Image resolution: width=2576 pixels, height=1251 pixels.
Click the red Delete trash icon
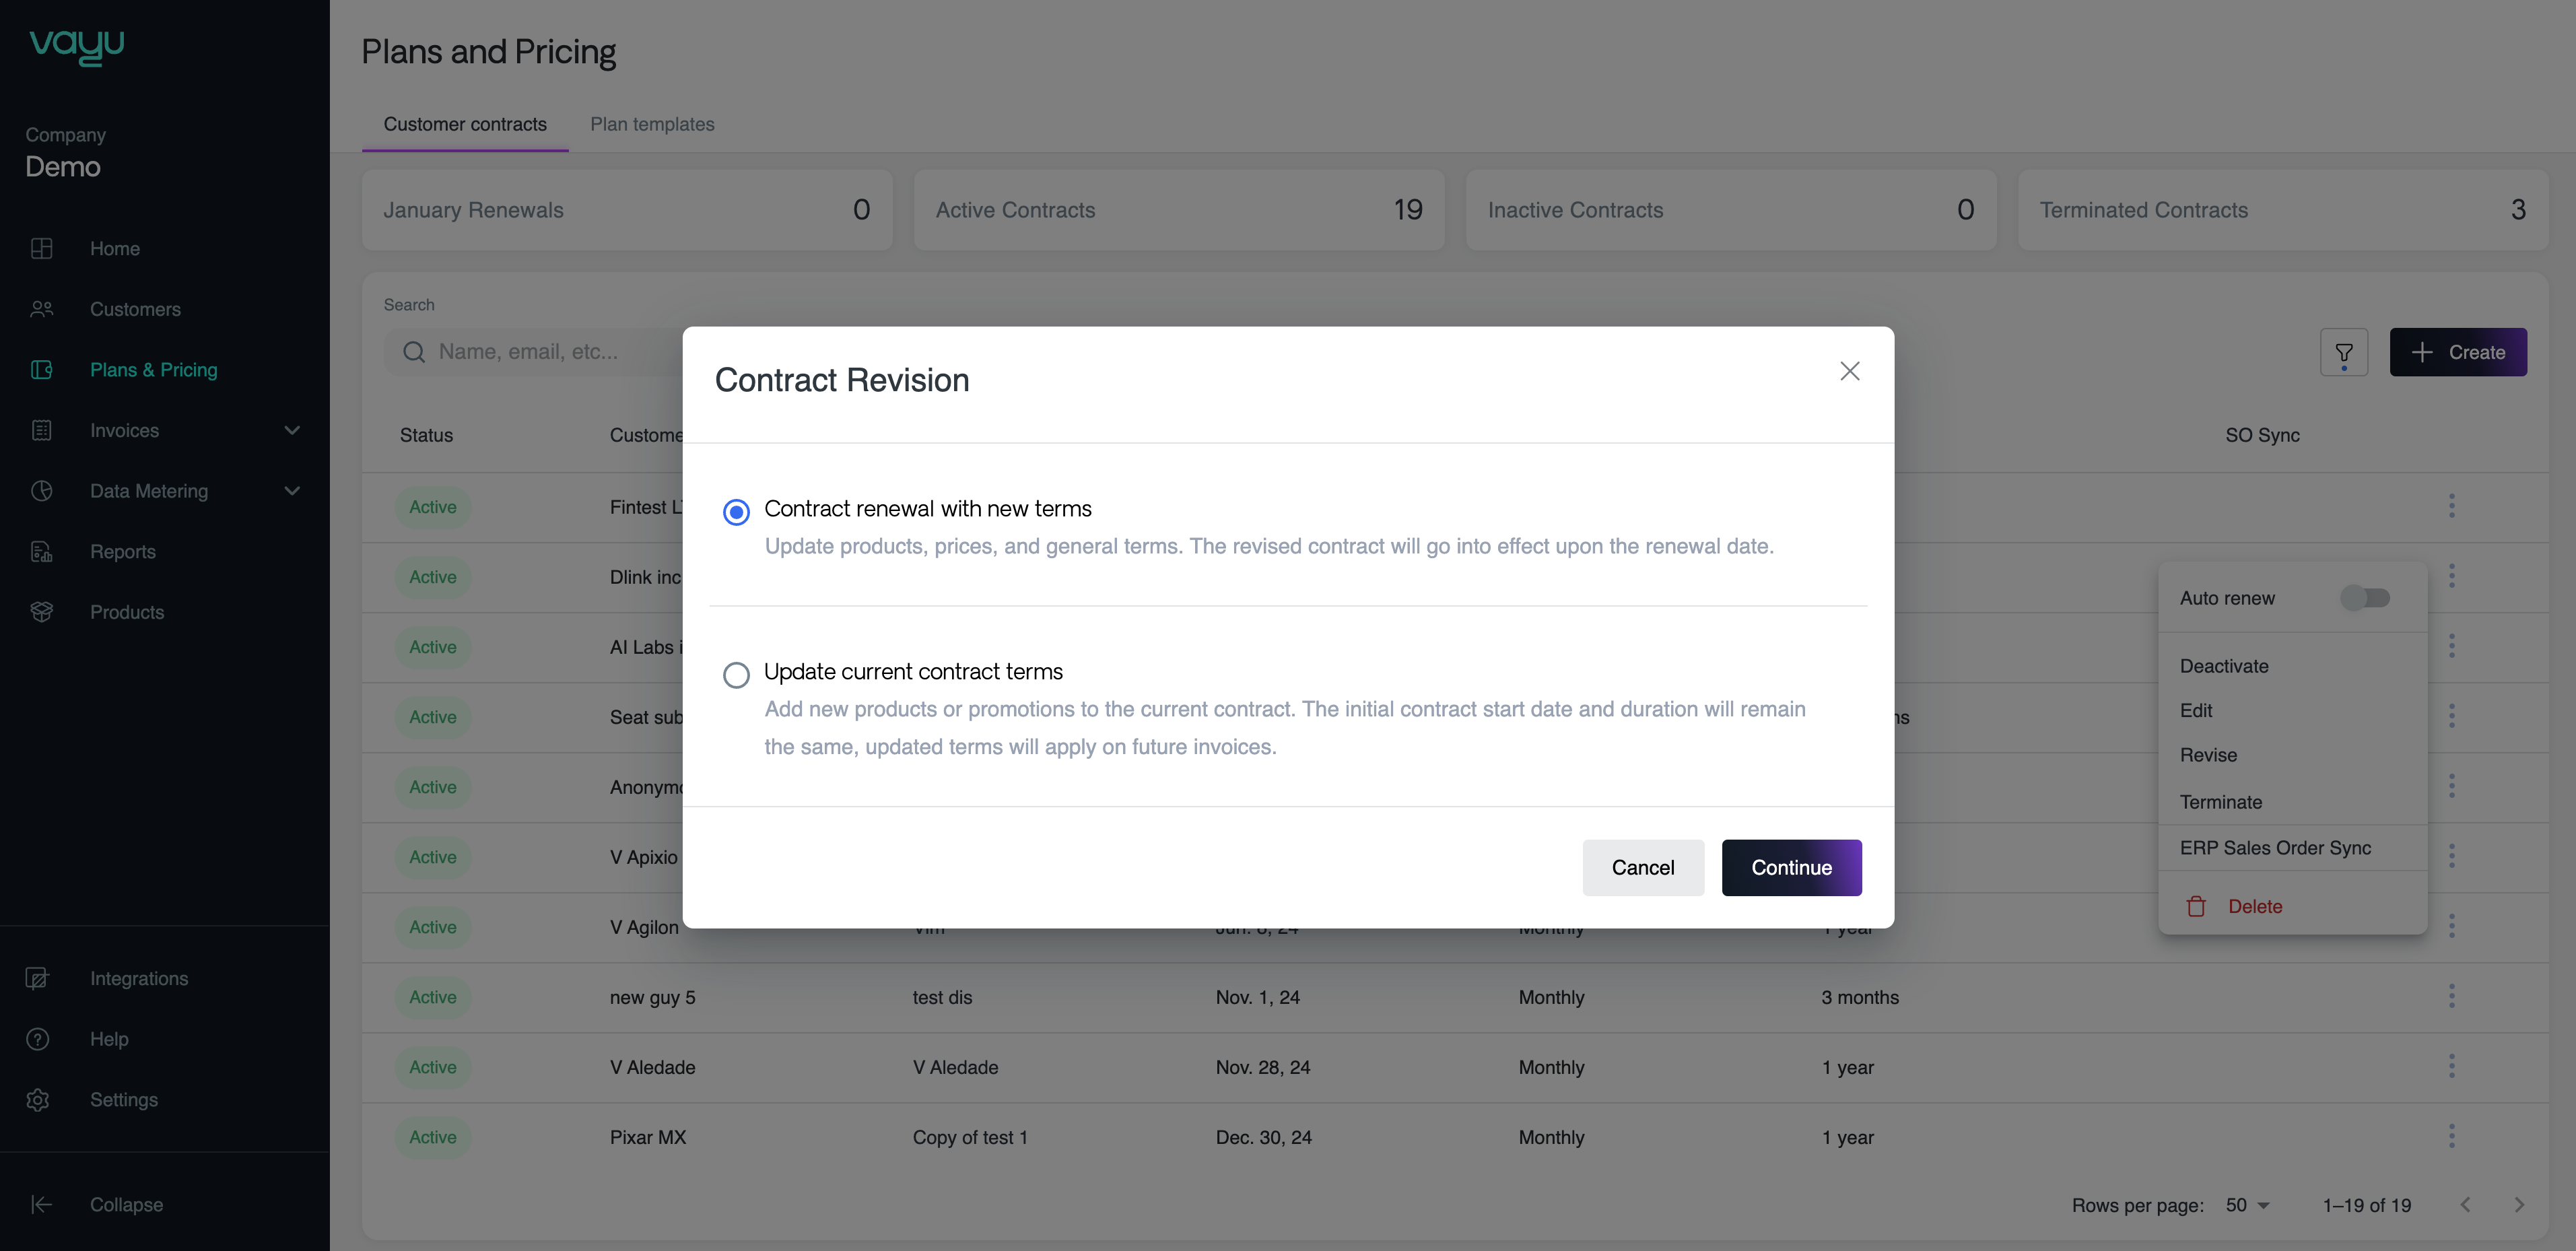2196,906
